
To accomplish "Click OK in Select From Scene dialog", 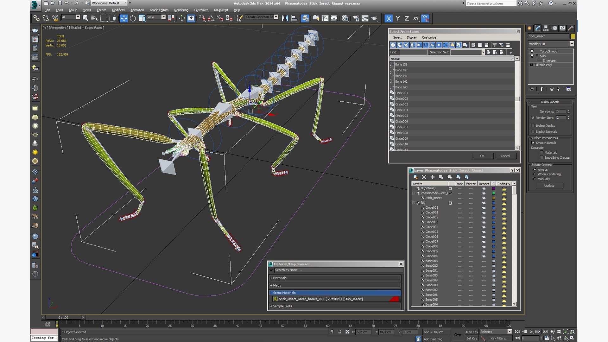I will [x=482, y=156].
